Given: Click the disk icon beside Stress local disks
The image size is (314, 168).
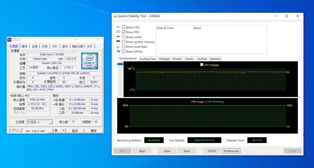Looking at the screenshot, I should pos(118,47).
